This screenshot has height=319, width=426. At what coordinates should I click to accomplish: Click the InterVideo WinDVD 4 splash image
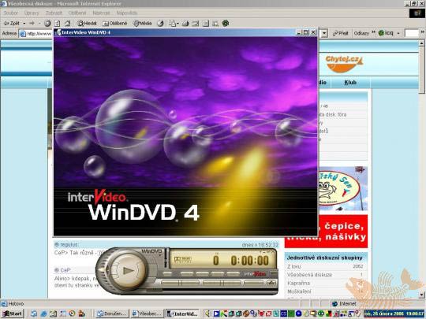[185, 136]
